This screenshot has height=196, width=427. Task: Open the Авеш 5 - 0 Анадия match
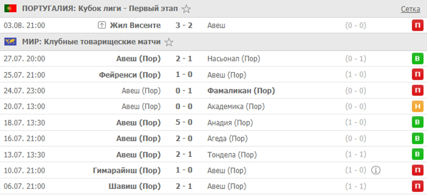click(213, 122)
